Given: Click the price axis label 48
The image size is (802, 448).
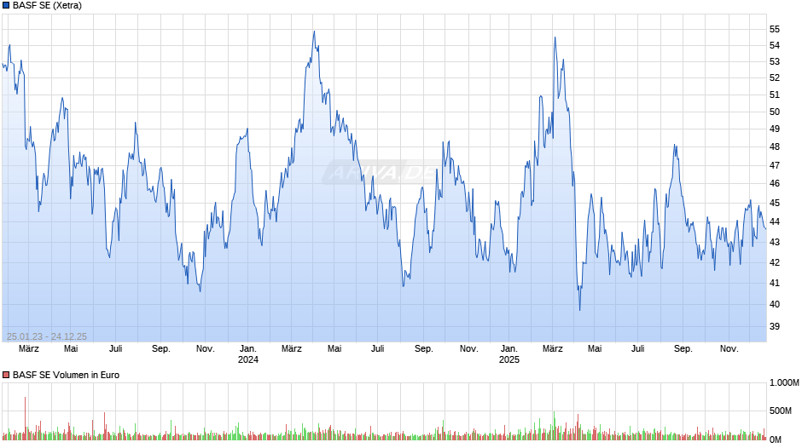Looking at the screenshot, I should tap(775, 146).
